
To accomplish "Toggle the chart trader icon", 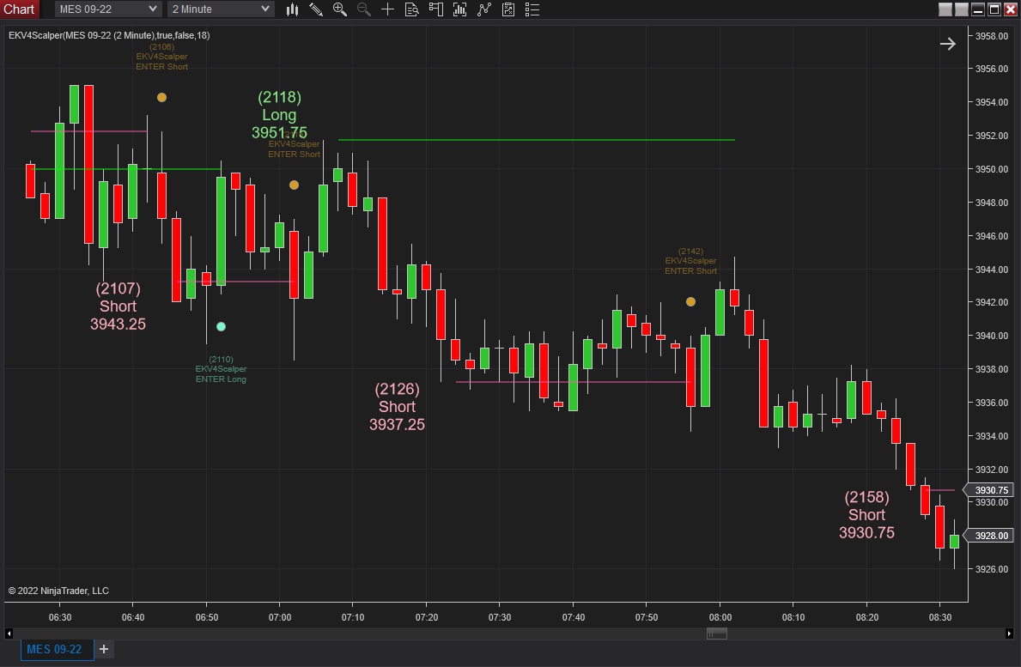I will pyautogui.click(x=435, y=9).
